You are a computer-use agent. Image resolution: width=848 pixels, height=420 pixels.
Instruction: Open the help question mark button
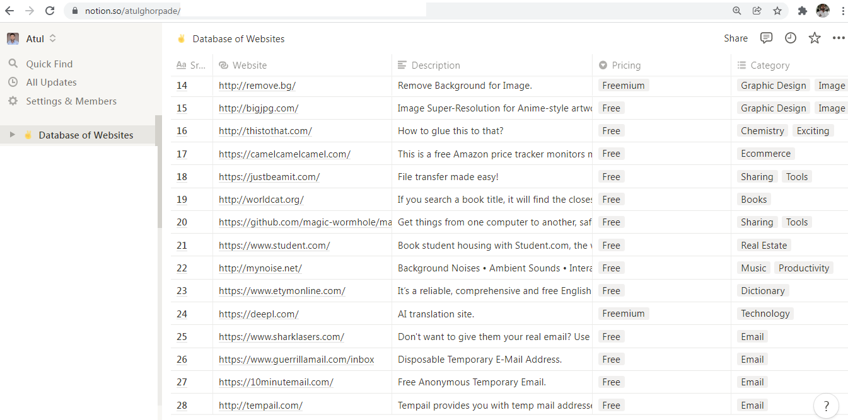tap(826, 406)
